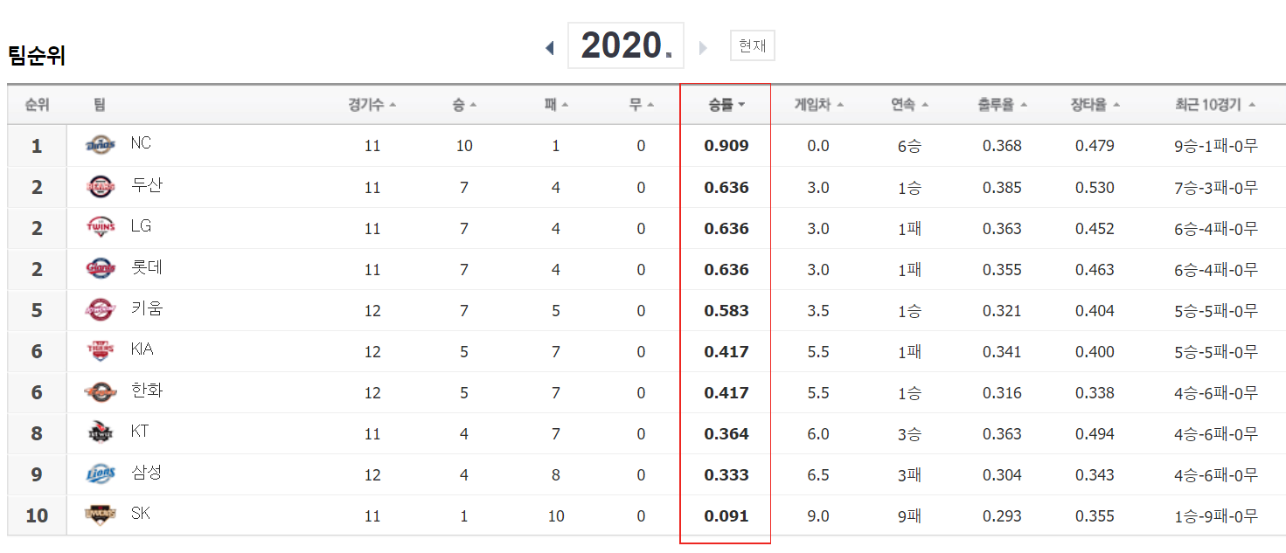The width and height of the screenshot is (1286, 553).
Task: Click the 한화 Eagles team logo
Action: tap(101, 391)
